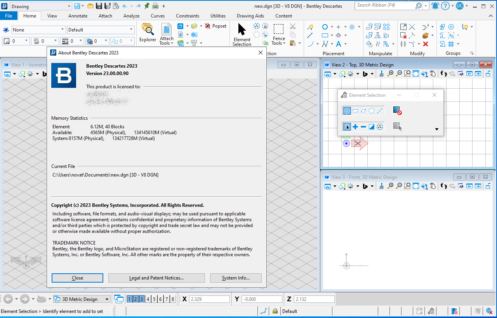Viewport: 497px width, 318px height.
Task: Click the paint palette icon in Modify group
Action: click(426, 35)
